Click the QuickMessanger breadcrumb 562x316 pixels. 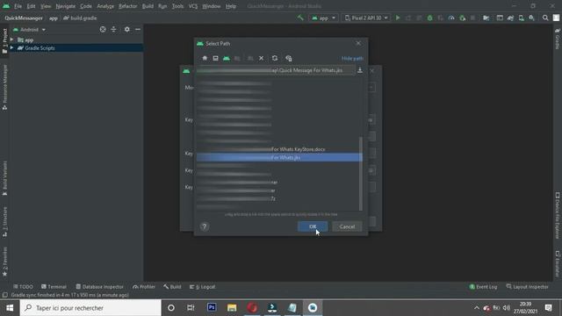pos(24,18)
